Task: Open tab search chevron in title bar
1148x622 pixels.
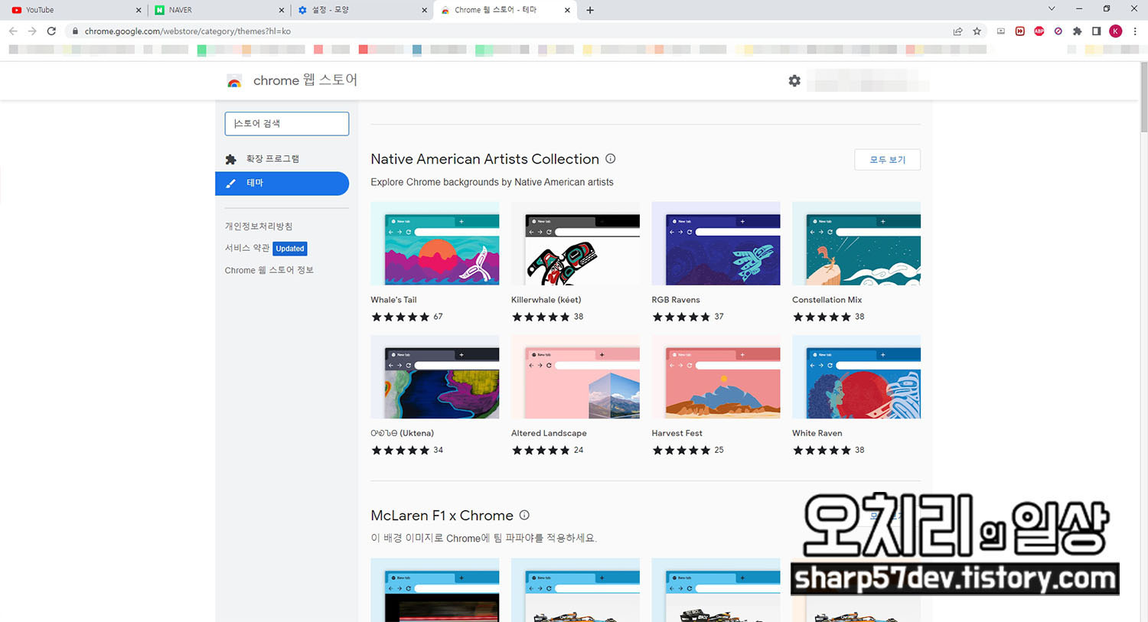Action: click(x=1052, y=9)
